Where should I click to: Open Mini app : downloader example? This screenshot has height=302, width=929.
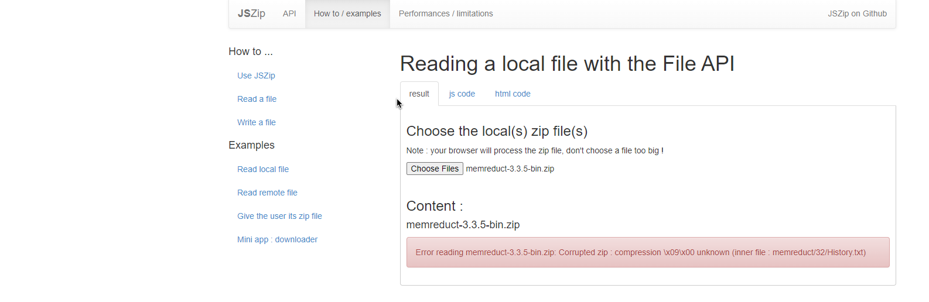[278, 239]
